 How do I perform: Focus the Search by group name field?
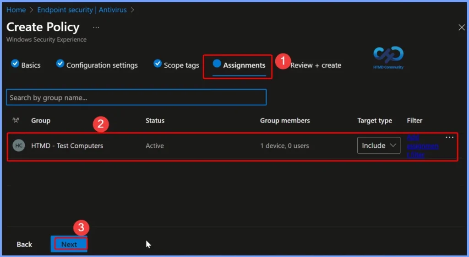click(136, 97)
